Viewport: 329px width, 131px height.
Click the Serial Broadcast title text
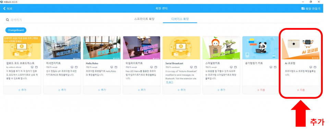point(174,63)
